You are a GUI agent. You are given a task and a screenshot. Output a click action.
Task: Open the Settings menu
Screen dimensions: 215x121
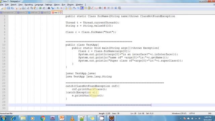[x=48, y=5]
